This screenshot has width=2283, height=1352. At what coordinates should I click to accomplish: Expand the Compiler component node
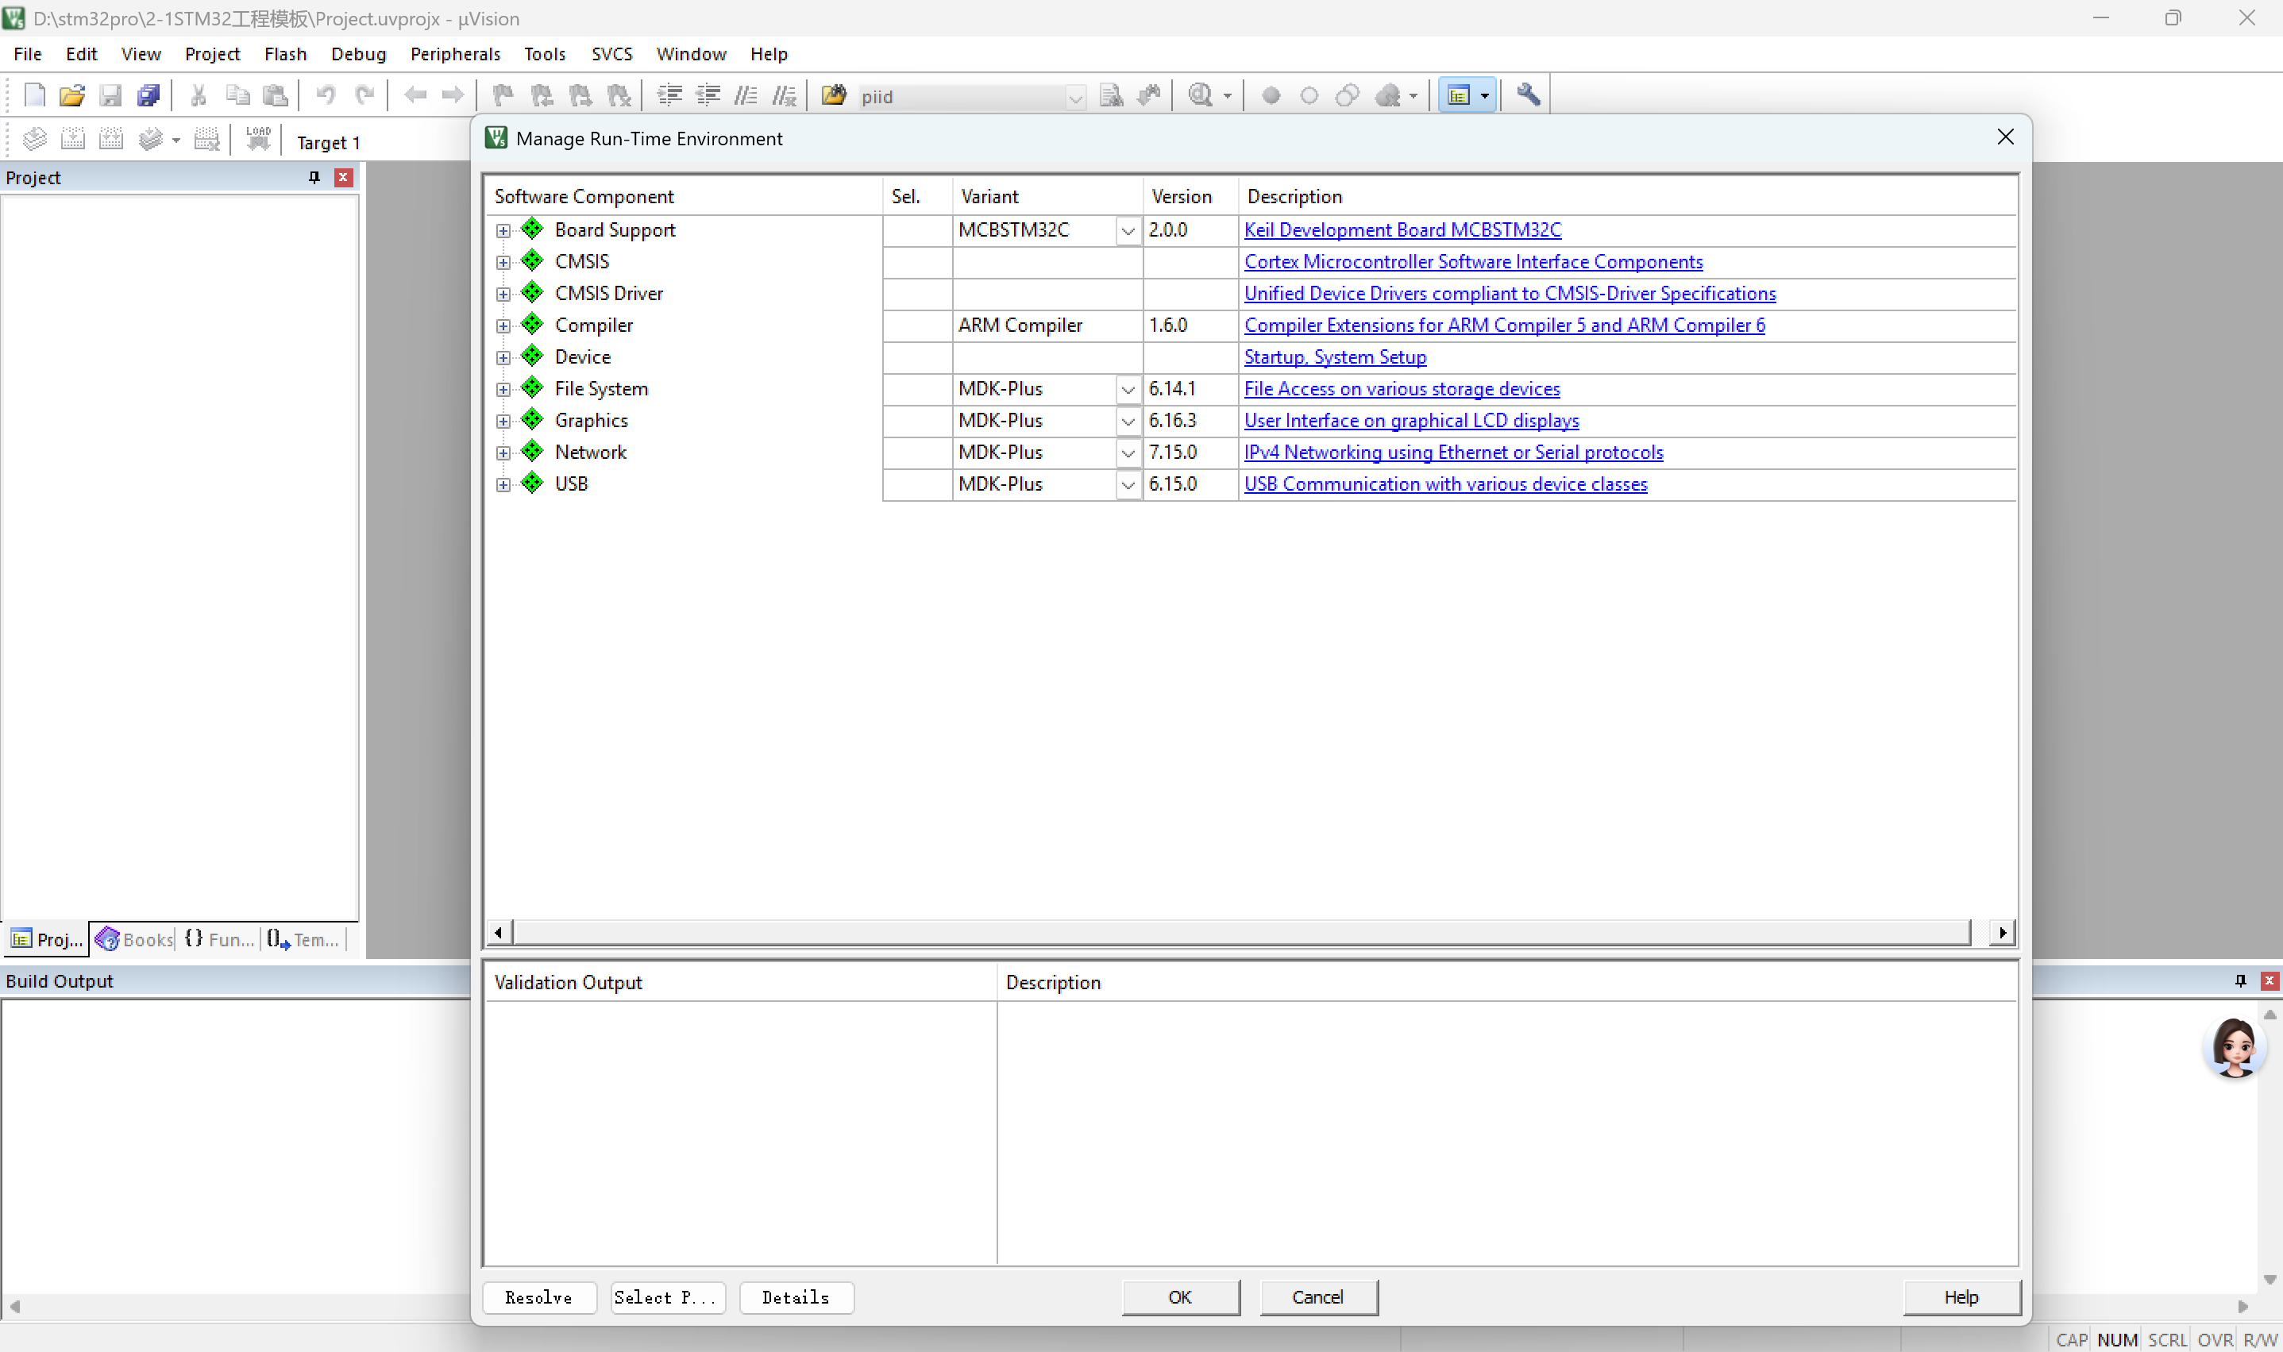click(x=503, y=327)
